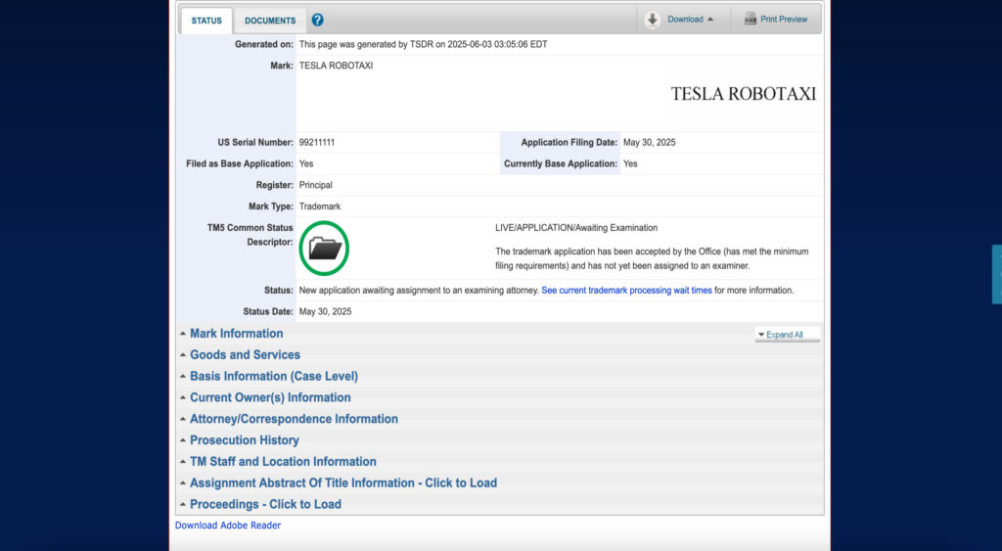This screenshot has width=1002, height=551.
Task: Open the DOCUMENTS tab
Action: [x=270, y=21]
